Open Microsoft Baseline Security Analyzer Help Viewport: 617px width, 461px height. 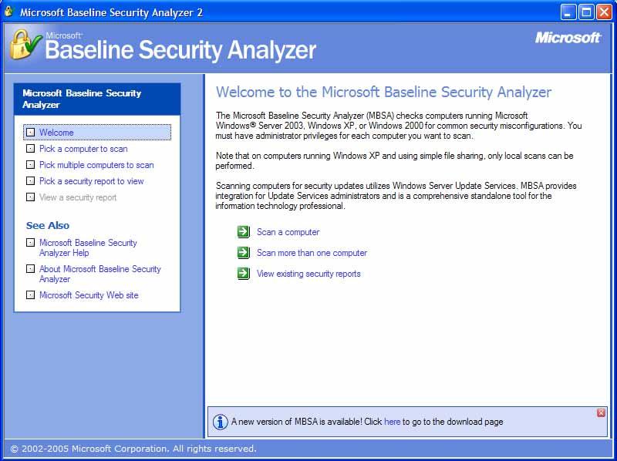88,247
